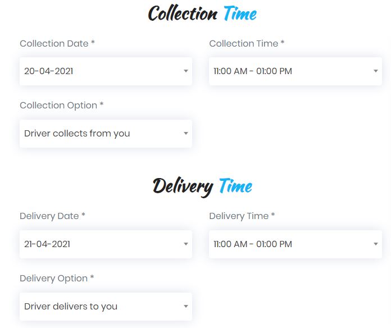Click the 'Delivery Time *' field label
Screen dimensions: 391x328
(242, 216)
